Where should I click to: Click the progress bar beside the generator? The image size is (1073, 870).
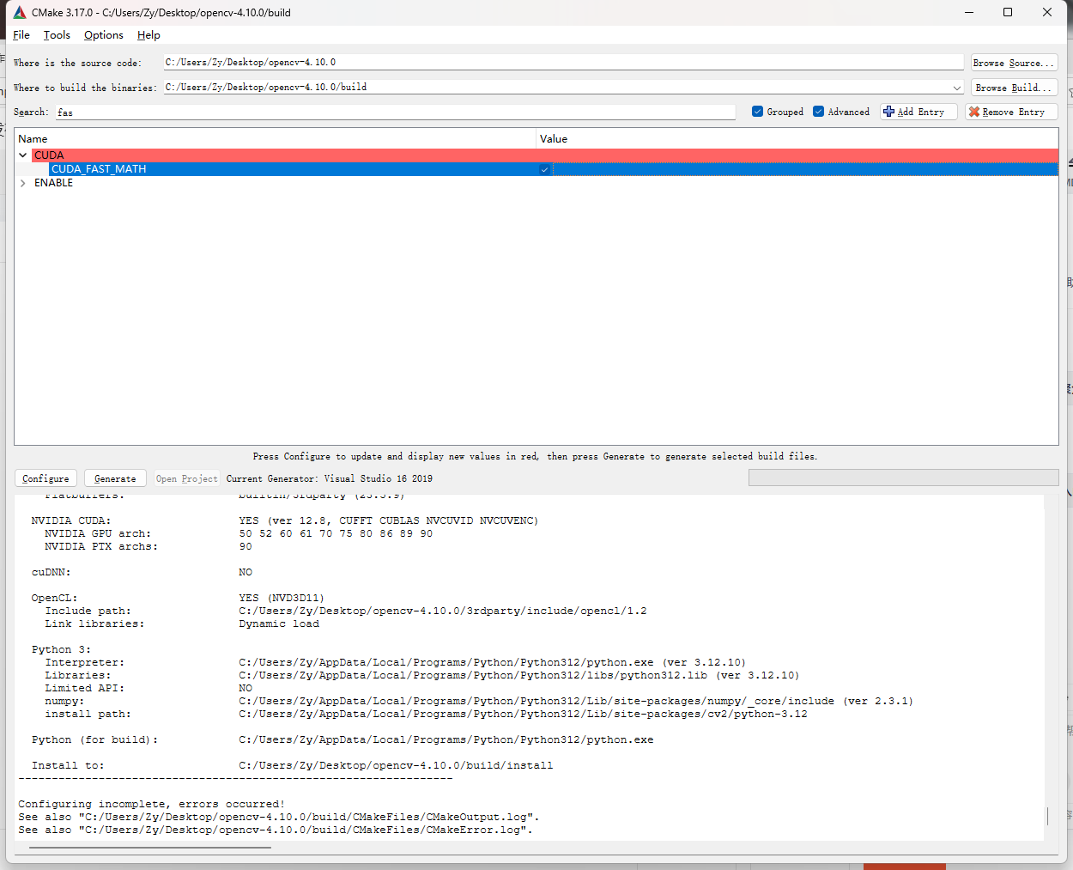tap(903, 478)
